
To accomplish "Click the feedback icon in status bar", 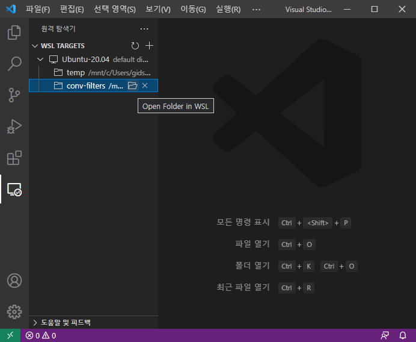I will click(x=385, y=335).
